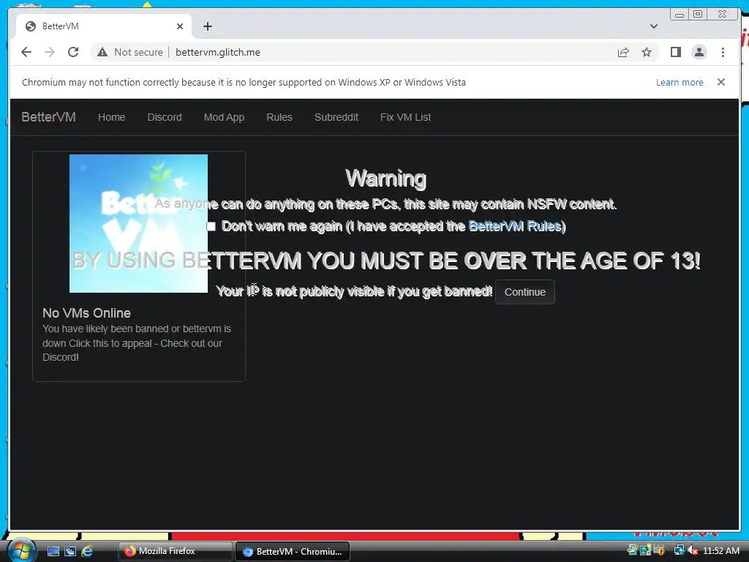
Task: Click the No VMs Online heading
Action: click(86, 313)
